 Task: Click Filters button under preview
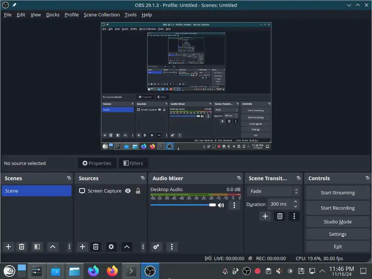point(133,163)
